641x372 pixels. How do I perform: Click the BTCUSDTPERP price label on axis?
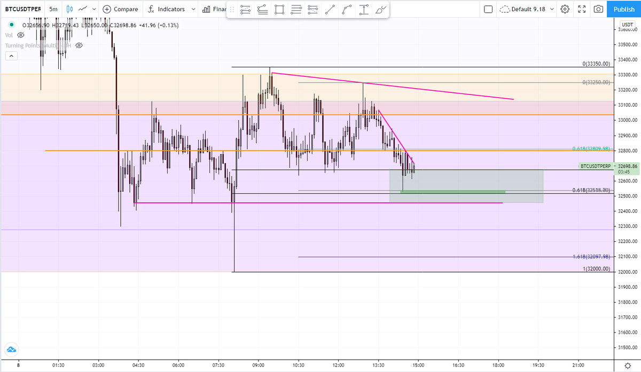[x=595, y=167]
